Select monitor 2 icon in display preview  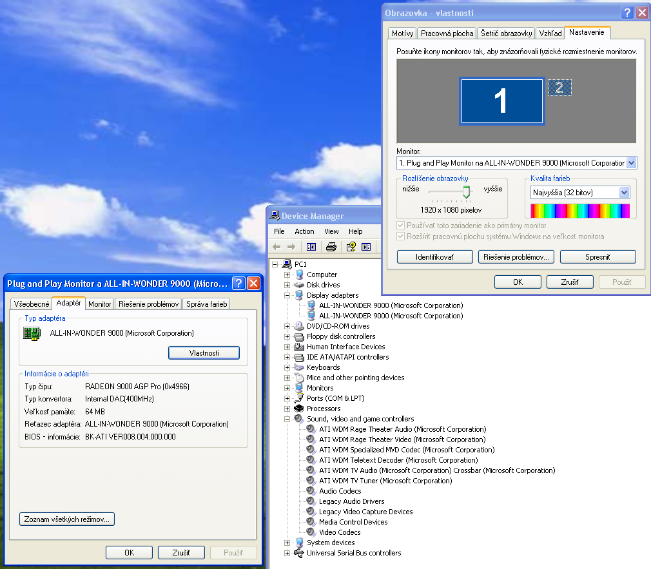[559, 88]
